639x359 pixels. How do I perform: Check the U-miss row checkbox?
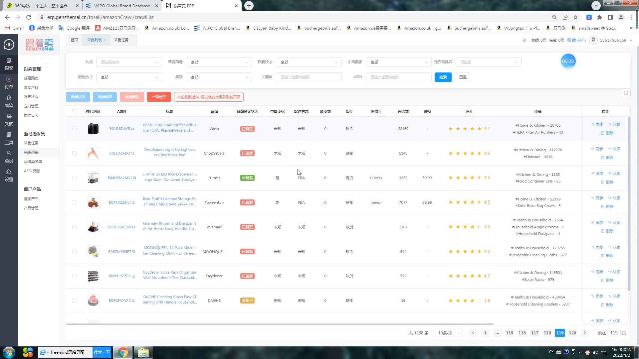coord(74,178)
